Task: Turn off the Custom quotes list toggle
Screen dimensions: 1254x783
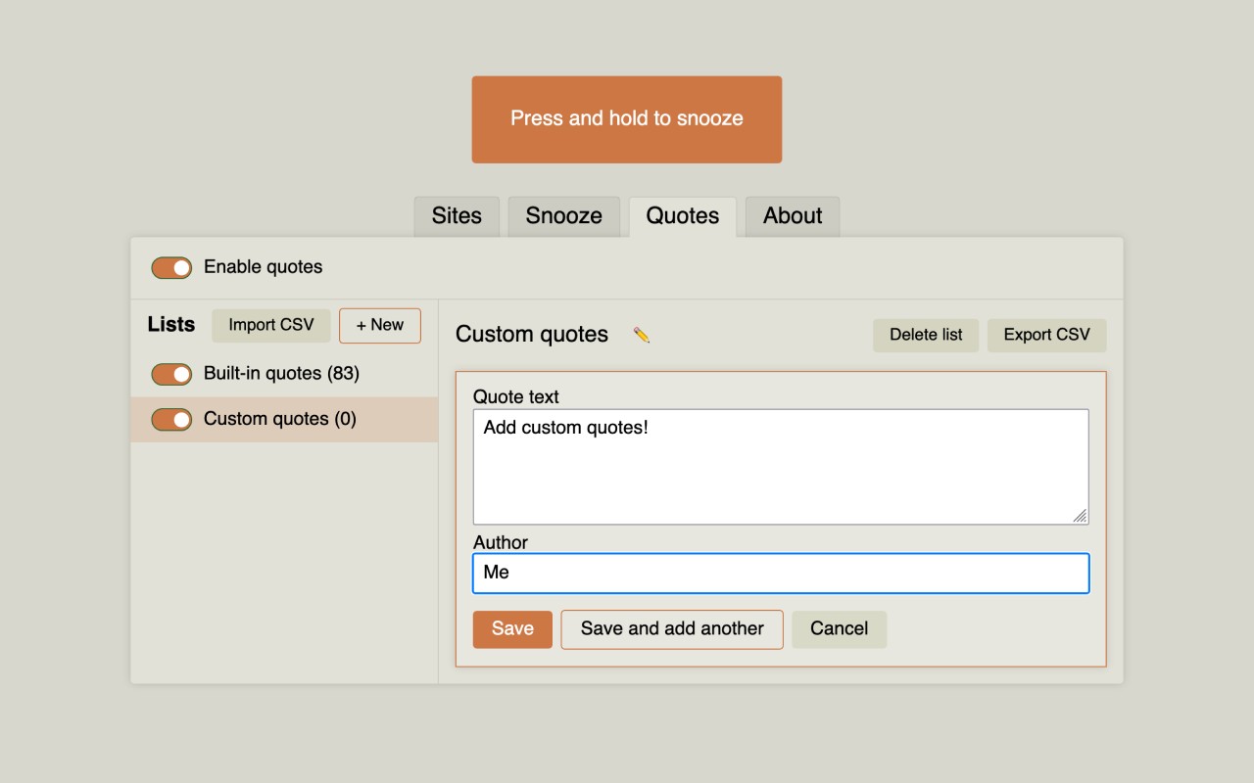Action: [171, 419]
